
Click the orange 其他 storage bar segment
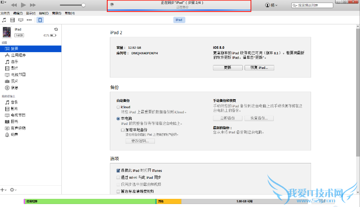[169, 201]
